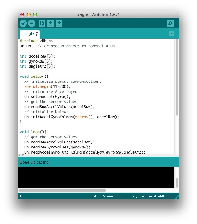Open a sketch with the Open icon
The height and width of the screenshot is (224, 197).
click(x=50, y=23)
